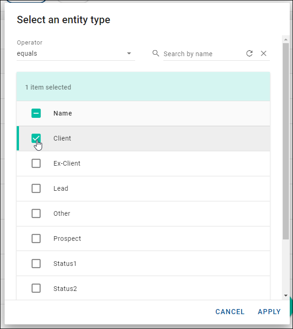293x329 pixels.
Task: Select the Prospect checkbox
Action: (36, 239)
